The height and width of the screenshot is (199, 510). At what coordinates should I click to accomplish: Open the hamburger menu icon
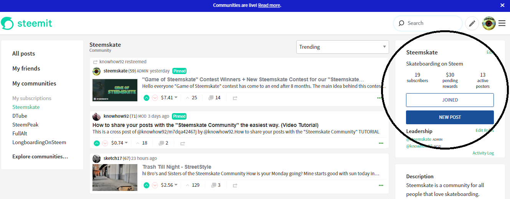click(502, 23)
